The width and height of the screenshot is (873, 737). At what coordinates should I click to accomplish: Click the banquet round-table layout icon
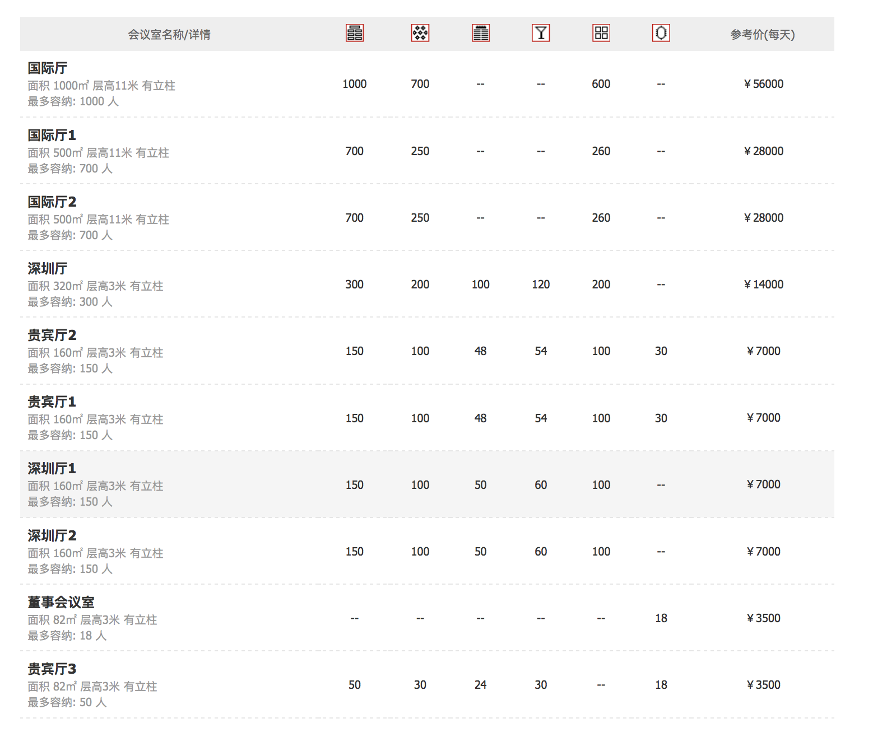420,33
